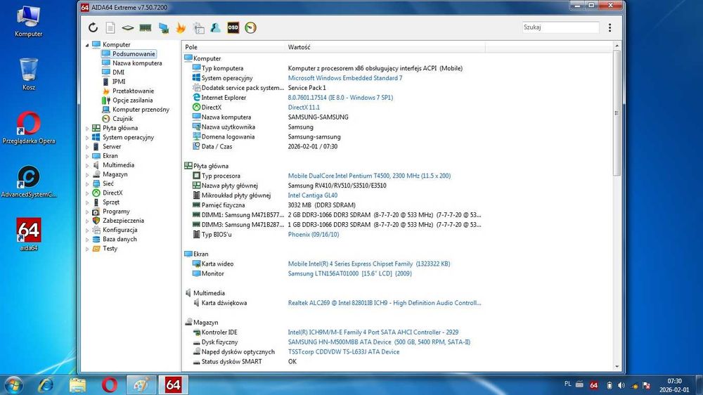
Task: Select Podsumowanie in the tree
Action: point(134,54)
